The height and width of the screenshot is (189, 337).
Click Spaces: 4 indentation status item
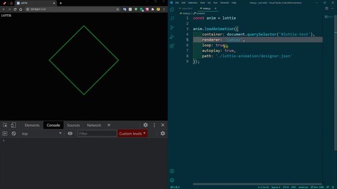coord(276,187)
